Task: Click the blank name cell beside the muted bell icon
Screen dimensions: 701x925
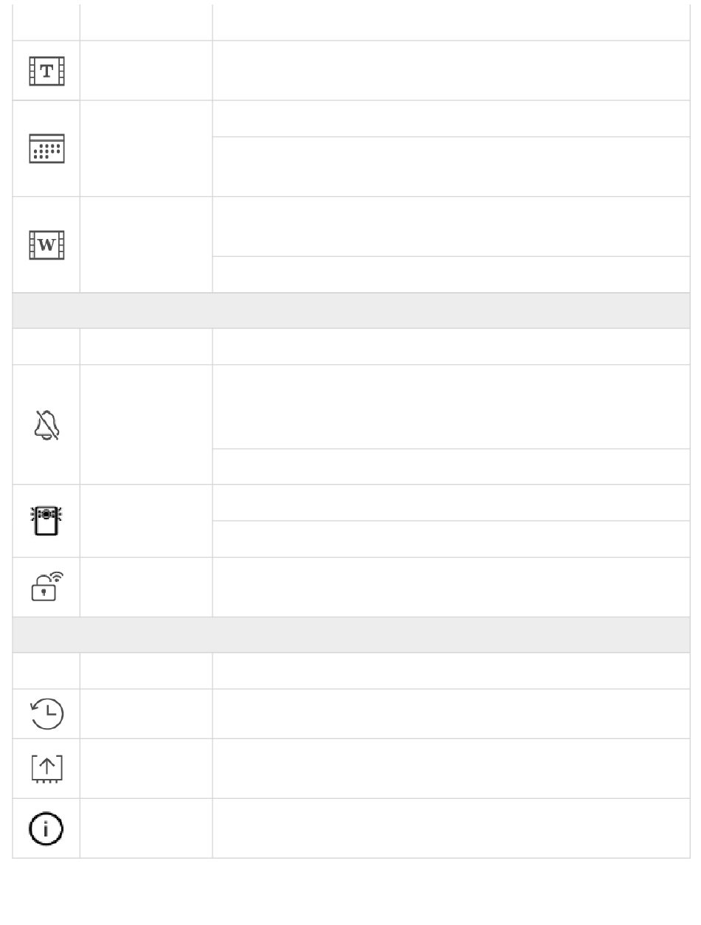Action: click(146, 425)
